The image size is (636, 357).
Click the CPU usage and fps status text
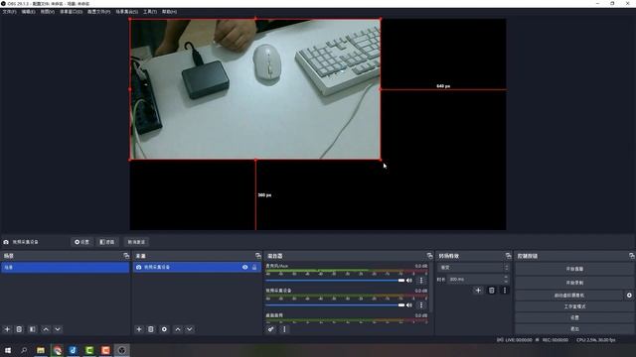[596, 340]
